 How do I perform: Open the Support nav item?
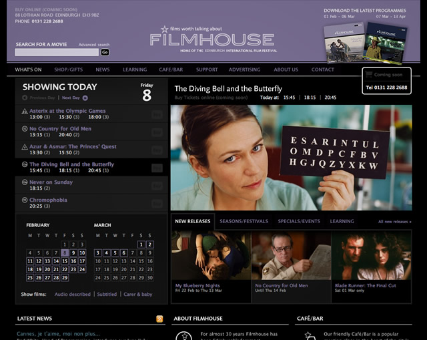(x=207, y=69)
